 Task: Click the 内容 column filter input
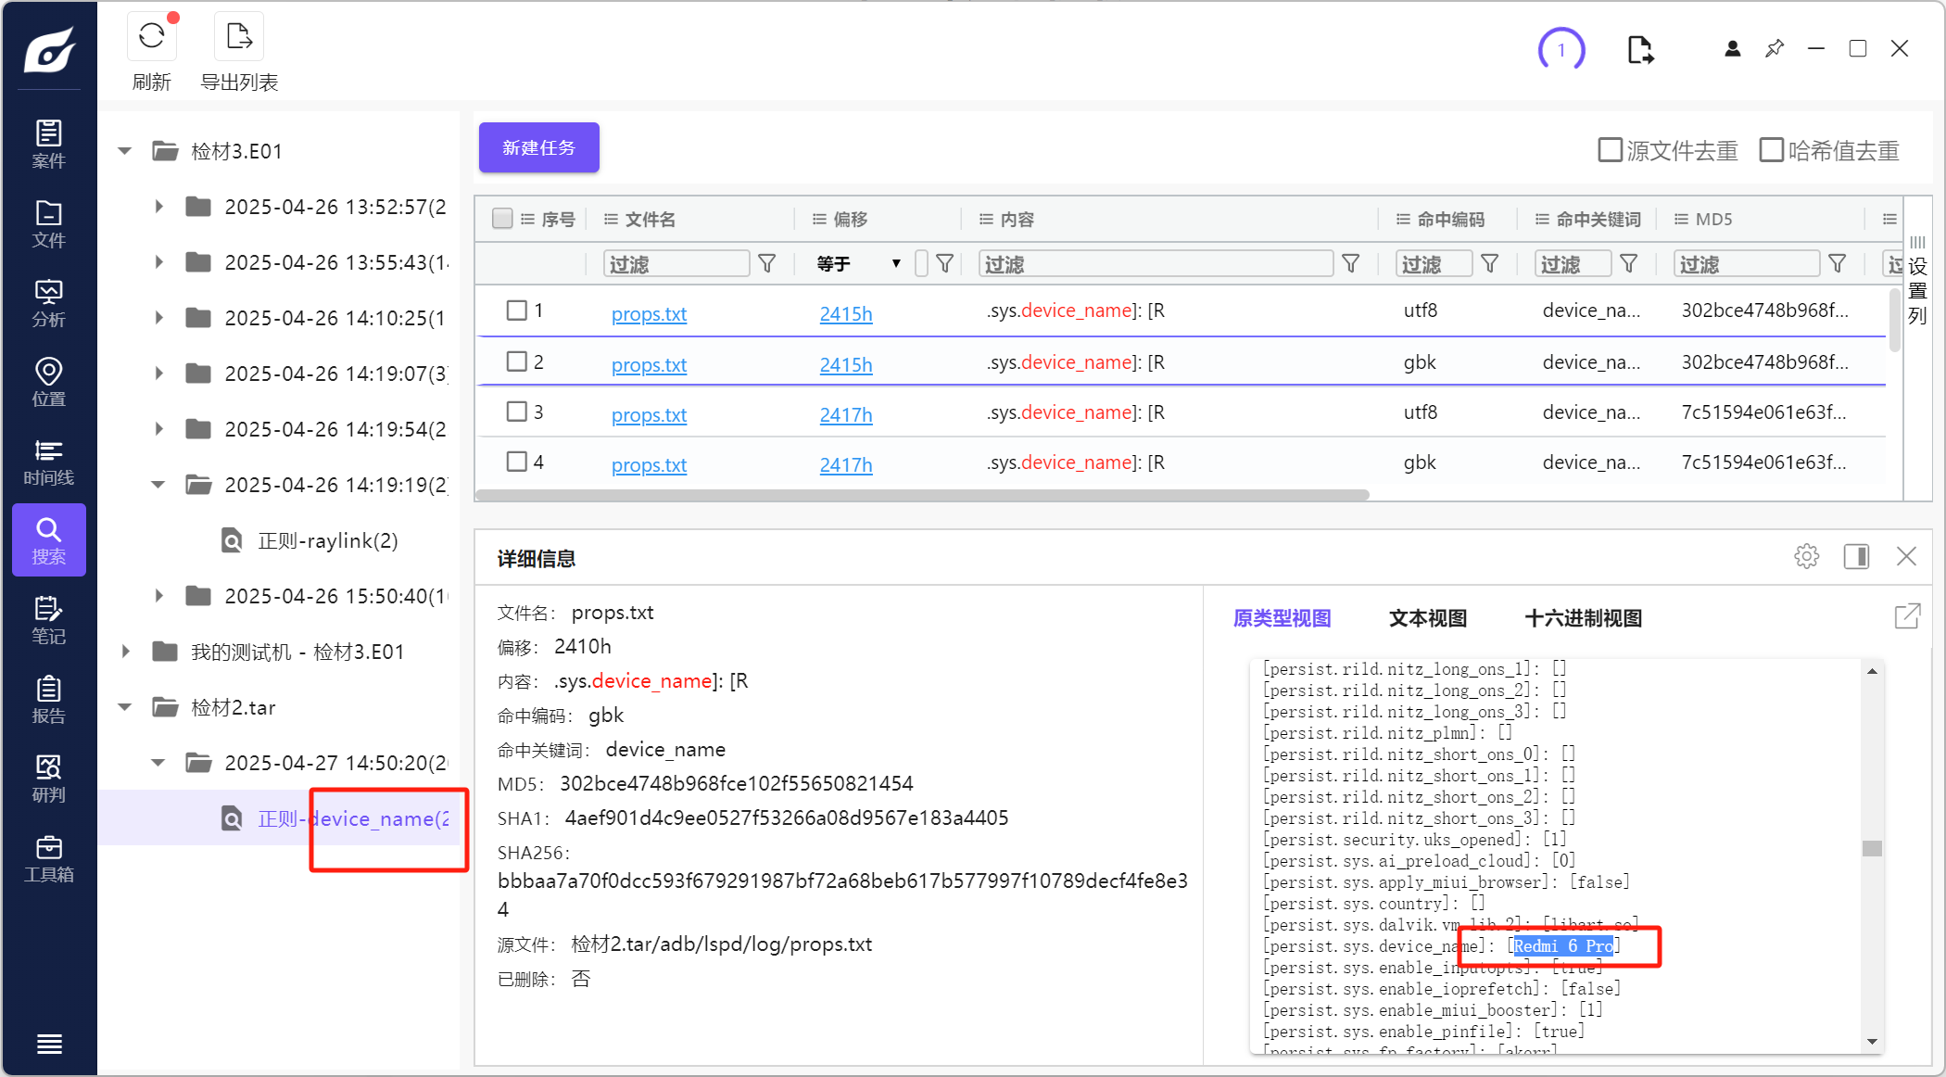[1156, 264]
